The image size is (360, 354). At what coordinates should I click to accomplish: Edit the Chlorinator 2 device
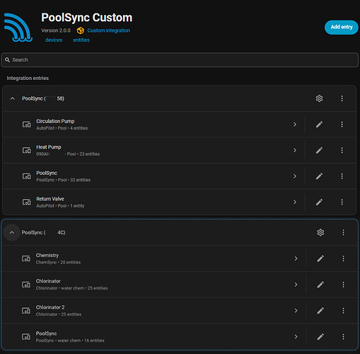tap(320, 311)
